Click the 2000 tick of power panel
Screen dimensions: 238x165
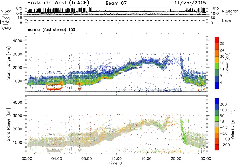(x=17, y=67)
